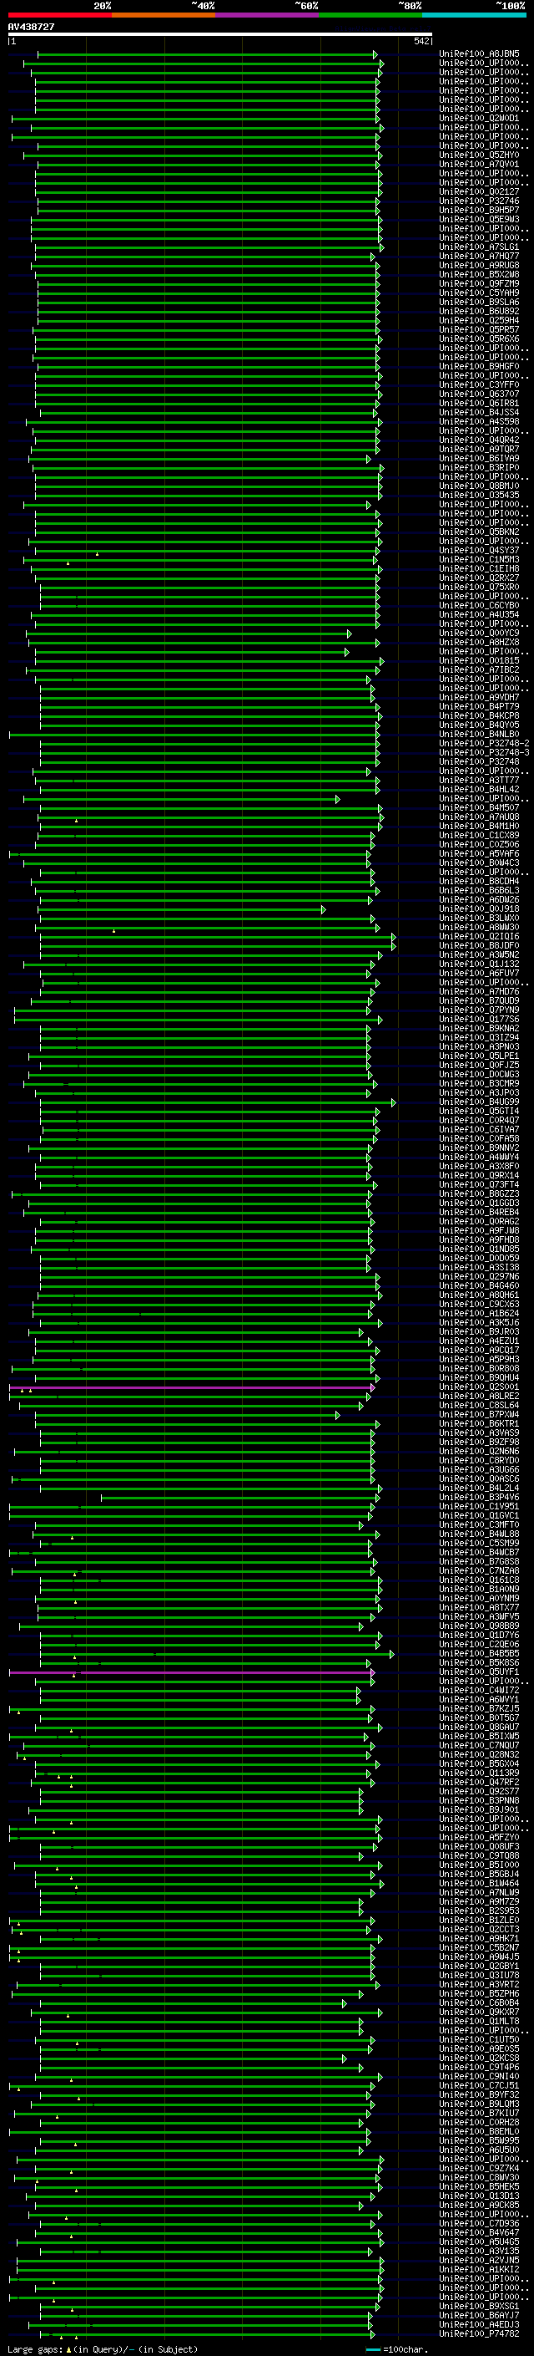Select the UniRef100_Q73FT4 label

[479, 1184]
